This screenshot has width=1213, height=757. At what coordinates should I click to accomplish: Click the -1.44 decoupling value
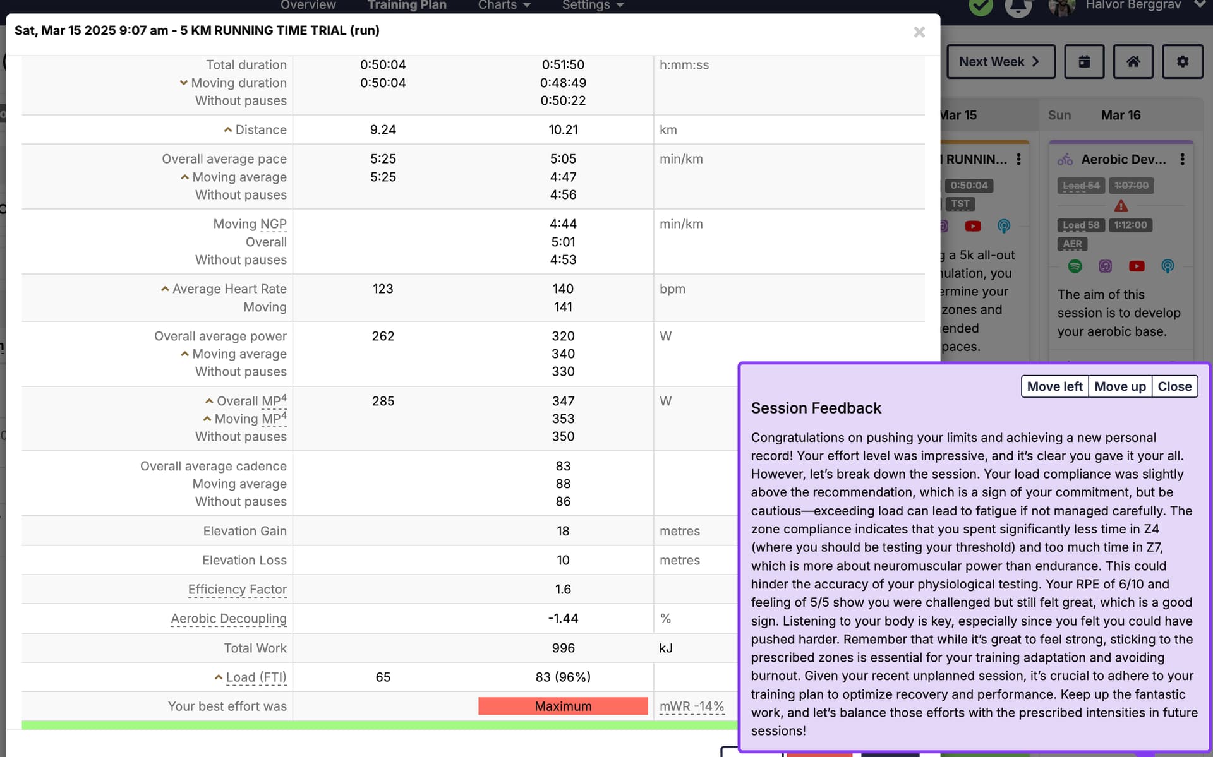click(x=563, y=619)
